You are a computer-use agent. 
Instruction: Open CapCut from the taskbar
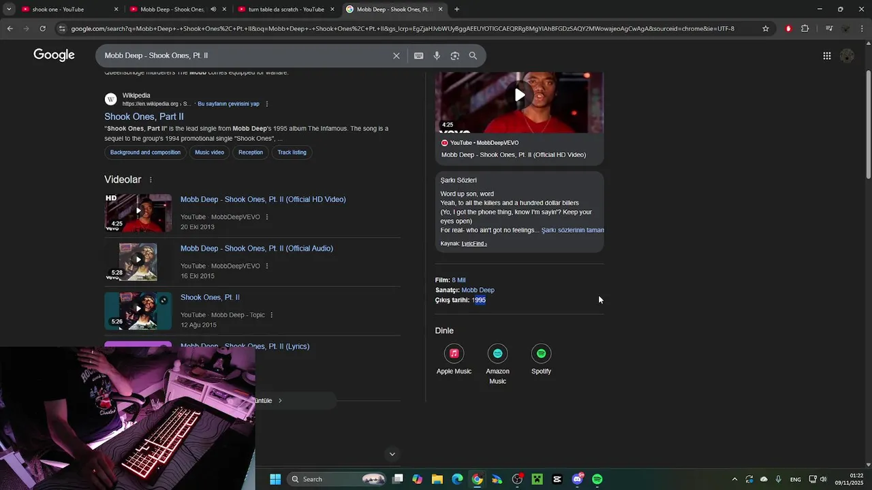point(557,479)
